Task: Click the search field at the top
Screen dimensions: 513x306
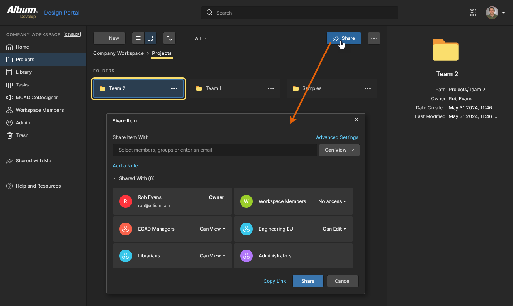Action: tap(300, 13)
